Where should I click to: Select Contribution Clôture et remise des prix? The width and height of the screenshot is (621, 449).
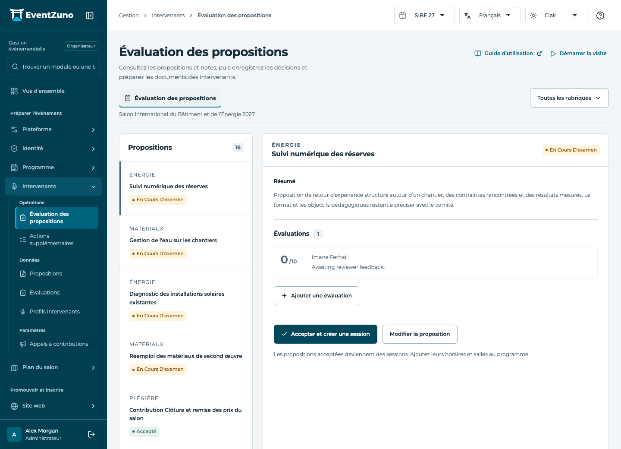coord(186,416)
